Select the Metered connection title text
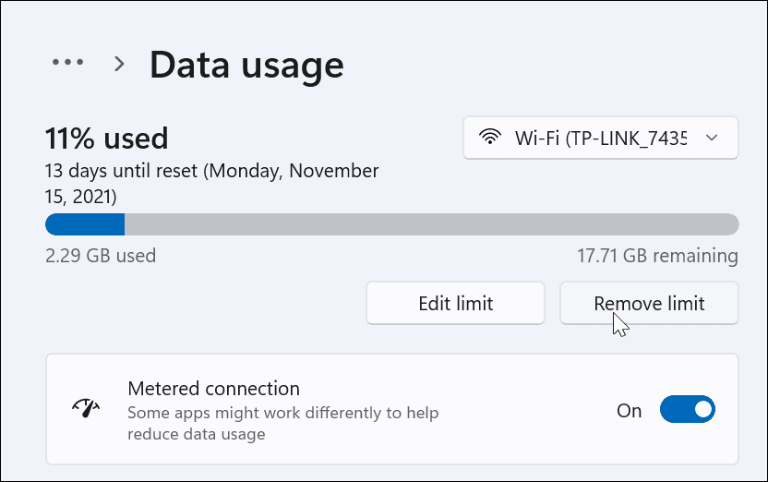The height and width of the screenshot is (482, 768). (213, 389)
